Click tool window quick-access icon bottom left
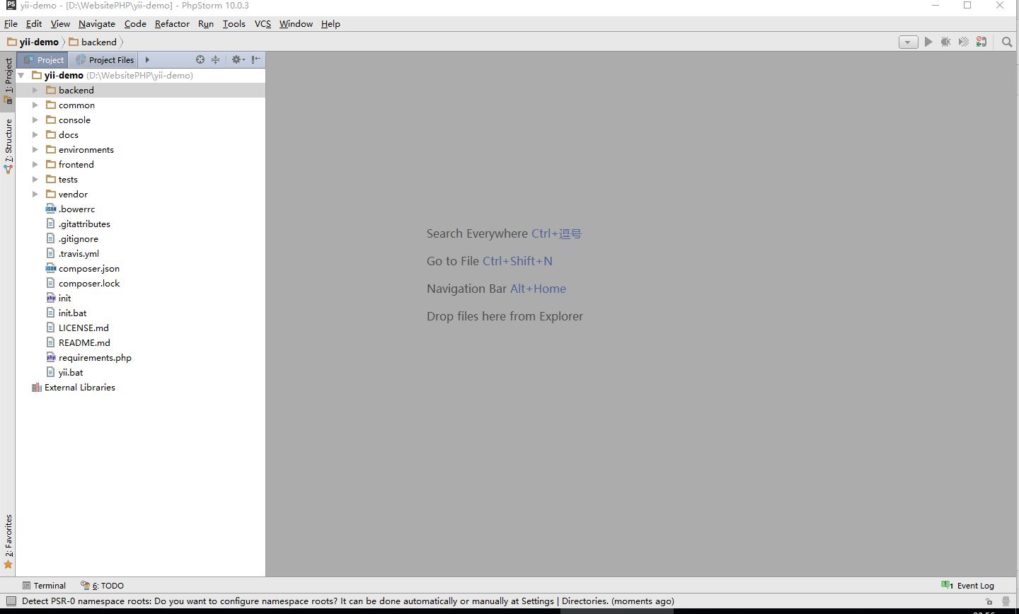Image resolution: width=1019 pixels, height=614 pixels. click(11, 601)
